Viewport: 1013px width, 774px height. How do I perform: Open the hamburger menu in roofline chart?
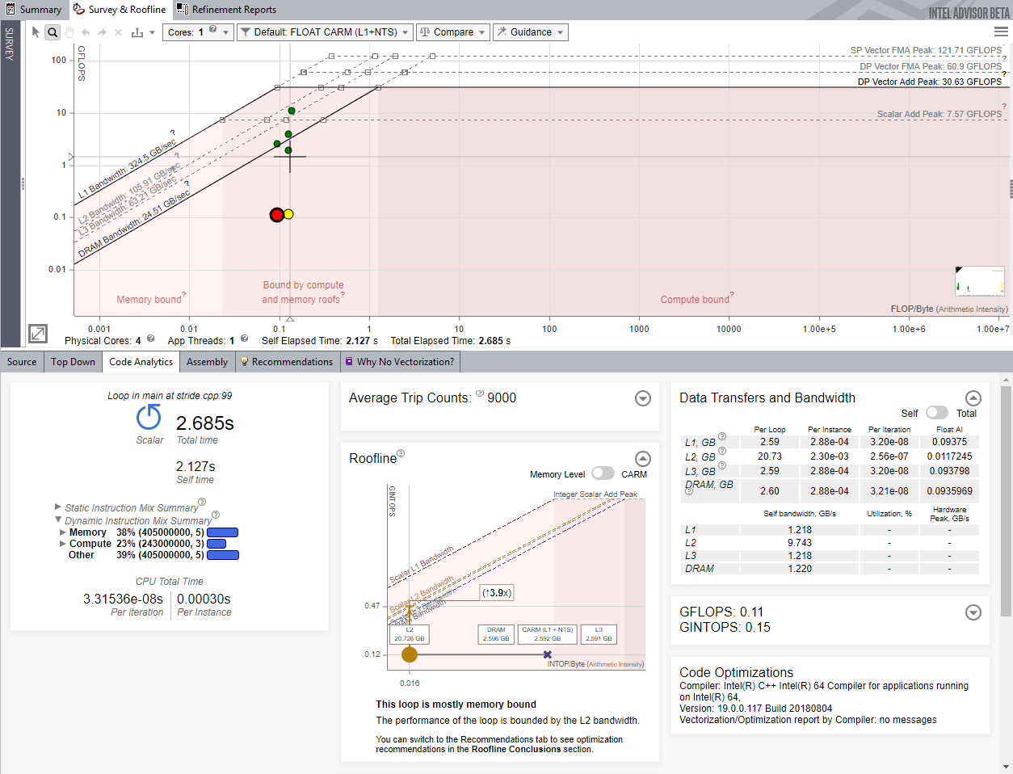[x=1001, y=32]
